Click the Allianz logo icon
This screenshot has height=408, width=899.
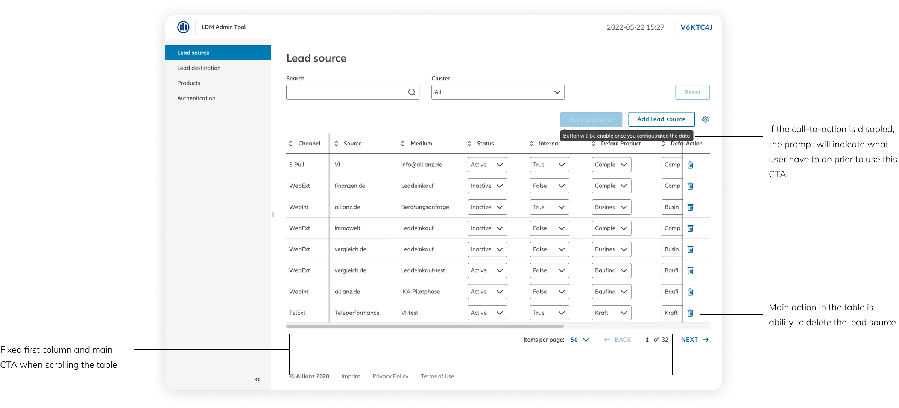coord(183,27)
